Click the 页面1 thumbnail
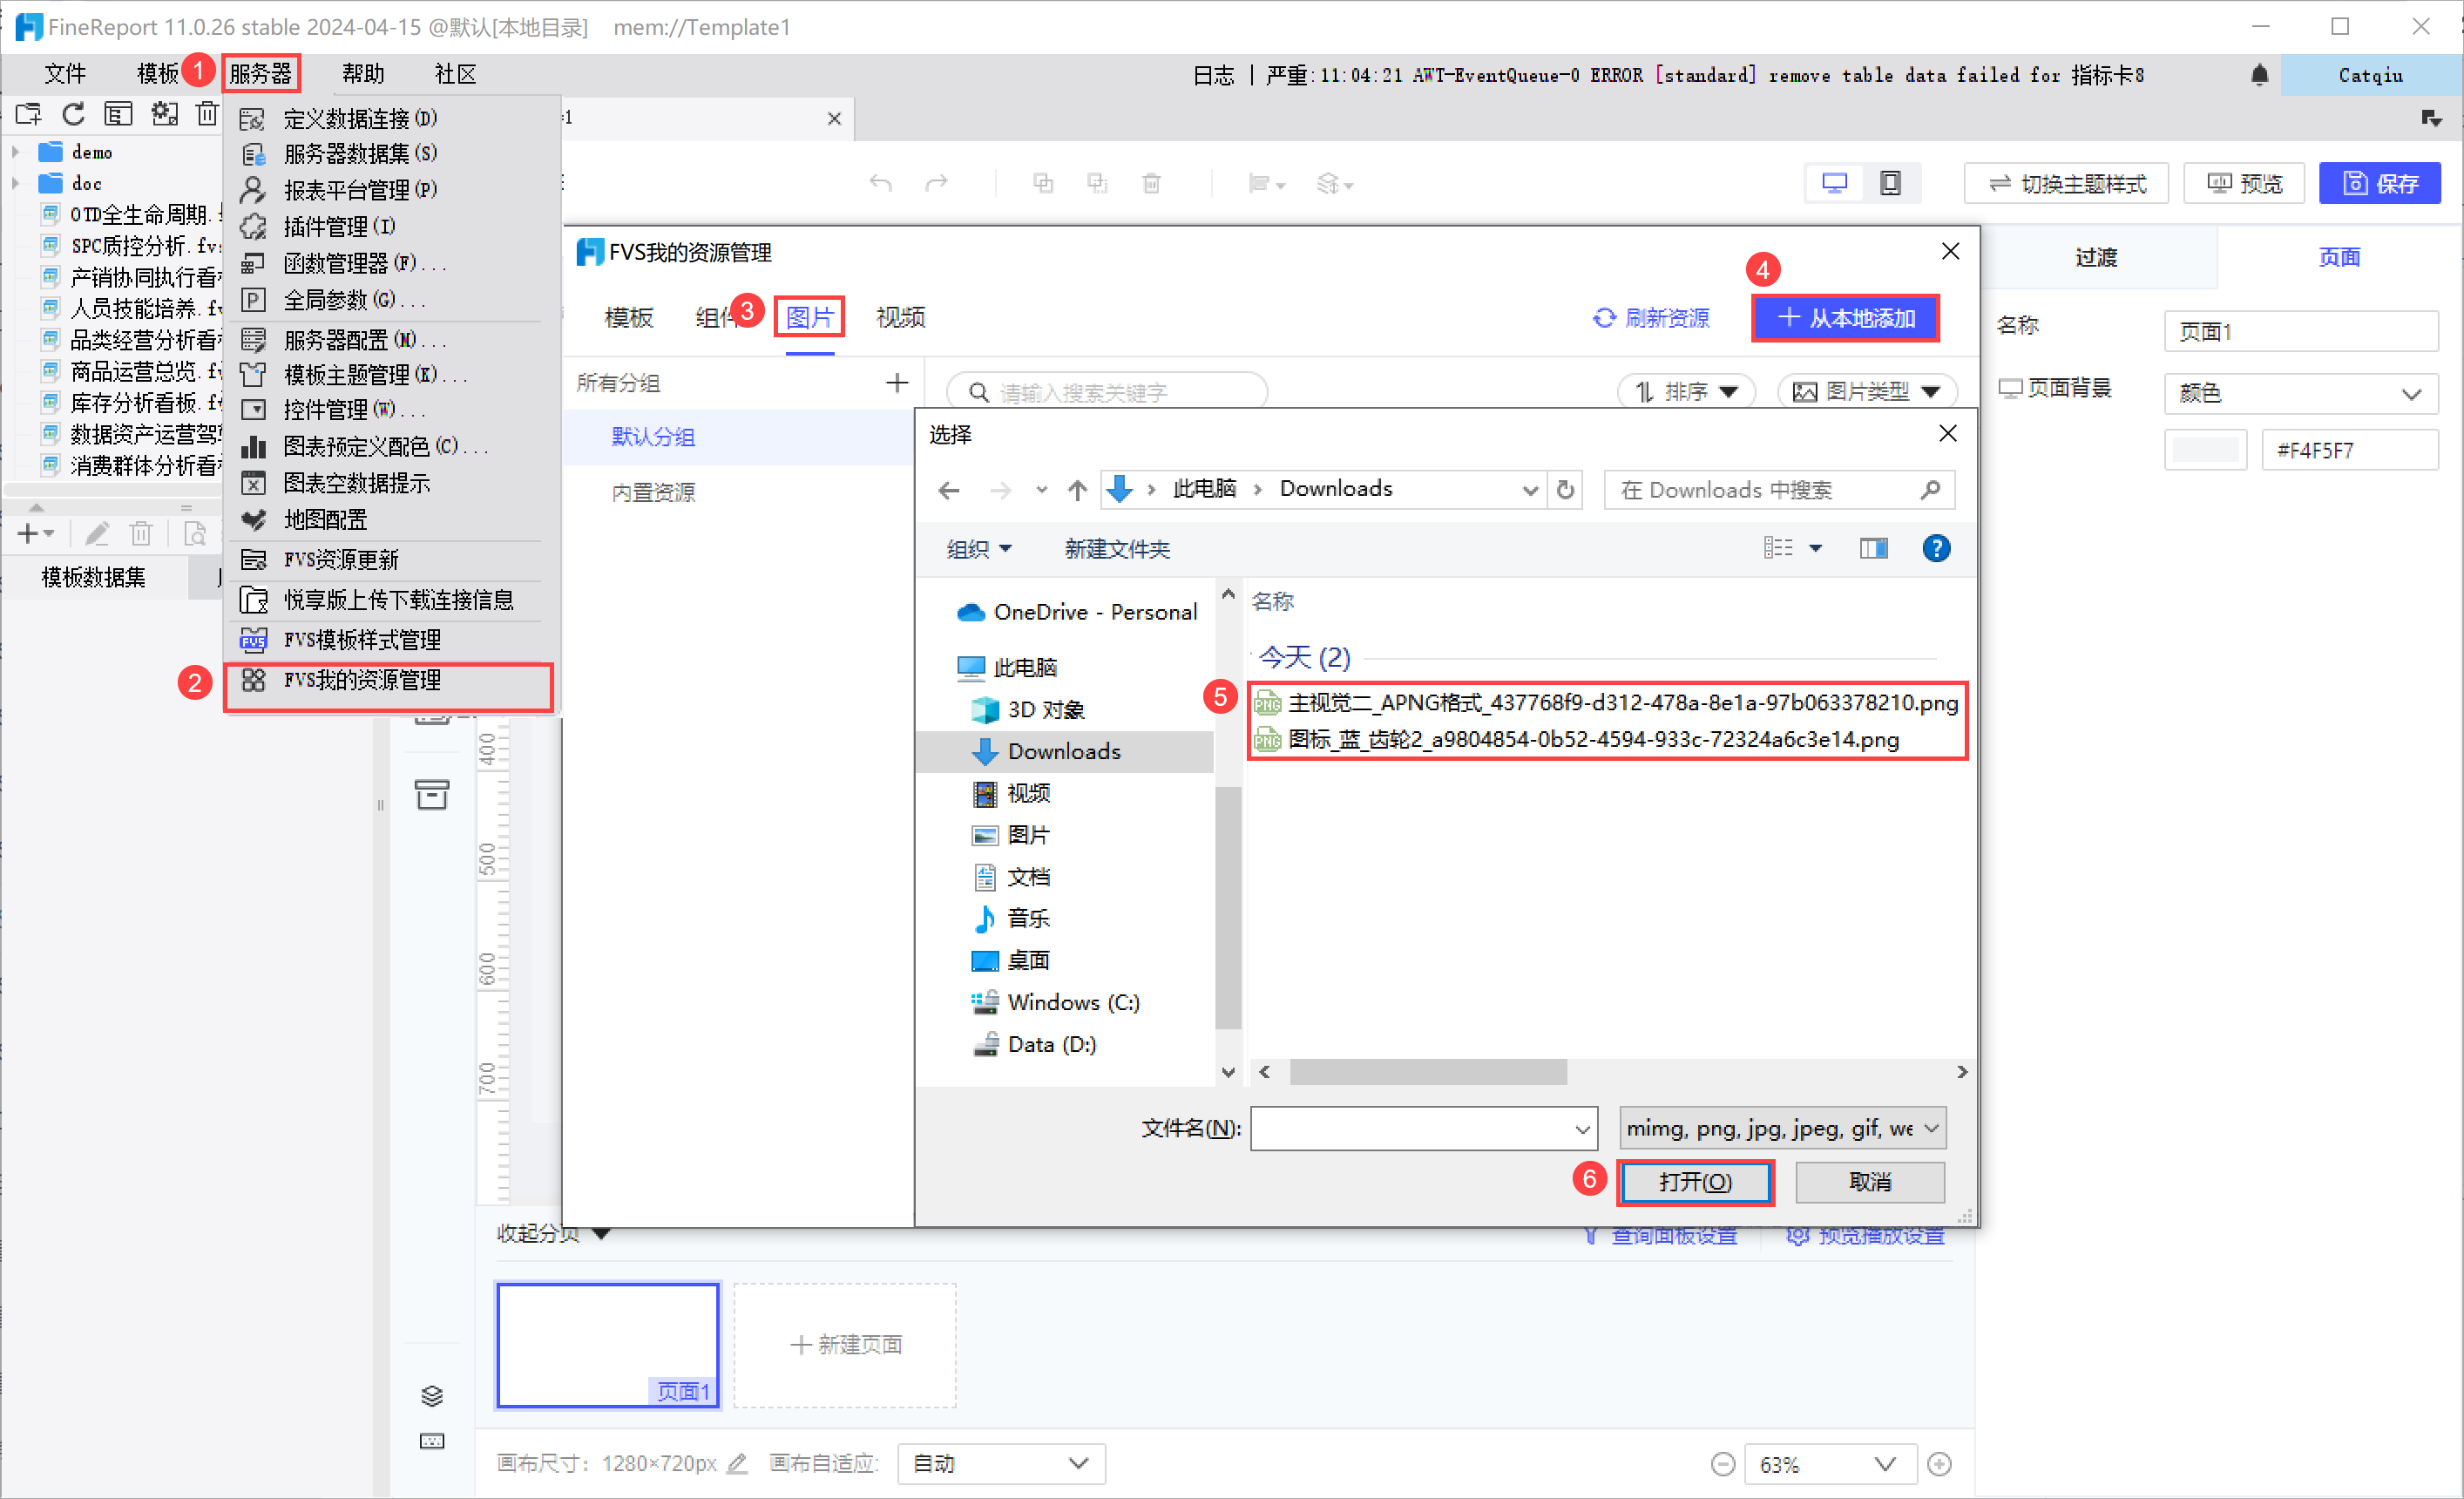Image resolution: width=2464 pixels, height=1499 pixels. tap(607, 1345)
